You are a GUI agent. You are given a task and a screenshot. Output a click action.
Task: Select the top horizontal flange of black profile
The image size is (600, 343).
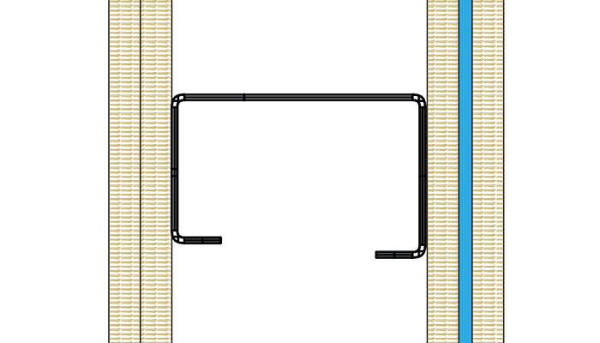click(300, 98)
